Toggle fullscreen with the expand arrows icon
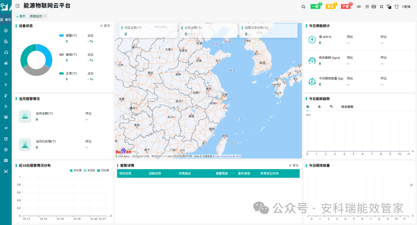The image size is (417, 225). click(x=381, y=7)
